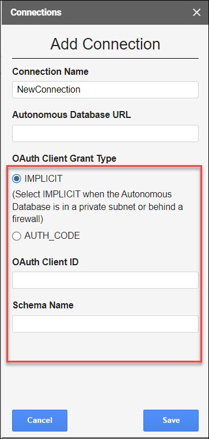Select the AUTH_CODE radio button

point(17,236)
